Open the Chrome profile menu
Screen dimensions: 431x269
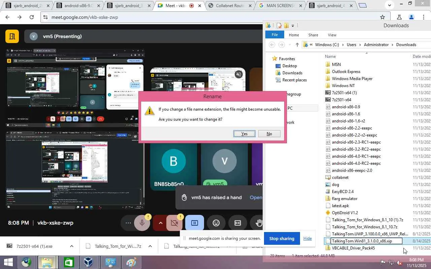411,17
